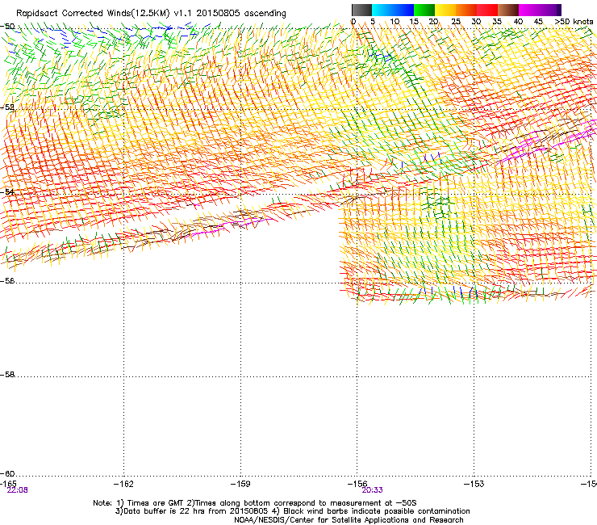Viewport: 597px width, 525px height.
Task: Click the gray 0-5 knots color swatch
Action: click(361, 10)
